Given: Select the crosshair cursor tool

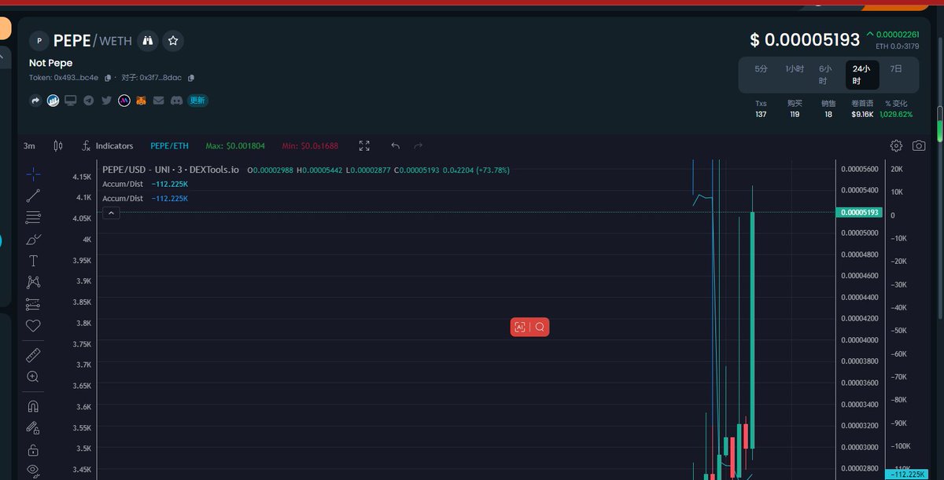Looking at the screenshot, I should (x=33, y=174).
